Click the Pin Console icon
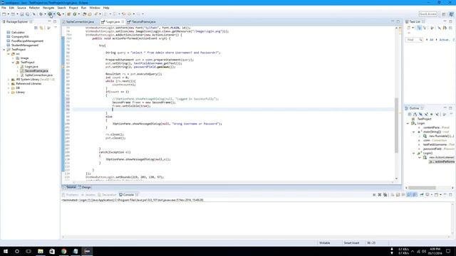The height and width of the screenshot is (256, 456). 422,195
